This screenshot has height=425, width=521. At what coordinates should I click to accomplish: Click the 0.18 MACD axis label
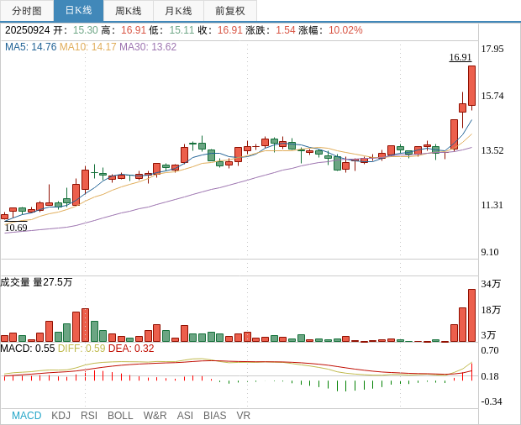(x=490, y=376)
